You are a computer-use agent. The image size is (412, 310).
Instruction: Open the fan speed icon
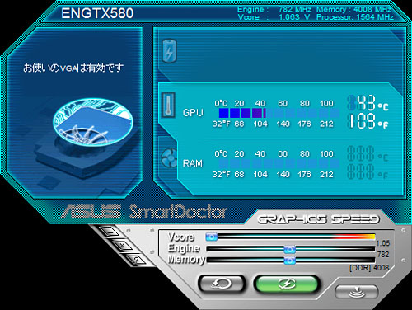tap(169, 158)
